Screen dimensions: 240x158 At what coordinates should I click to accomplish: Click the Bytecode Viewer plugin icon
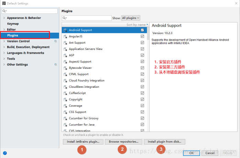pyautogui.click(x=65, y=68)
